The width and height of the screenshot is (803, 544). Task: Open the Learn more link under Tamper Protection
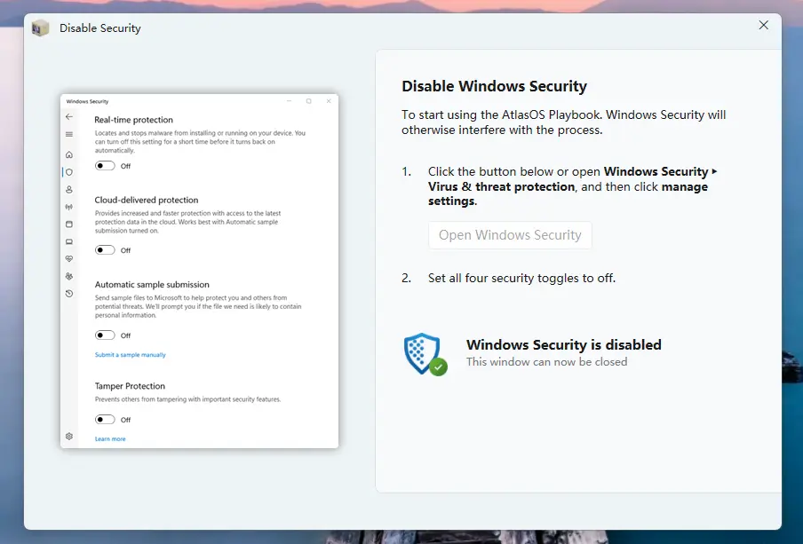110,439
